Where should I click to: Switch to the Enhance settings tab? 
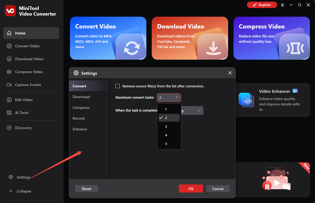[x=89, y=129]
